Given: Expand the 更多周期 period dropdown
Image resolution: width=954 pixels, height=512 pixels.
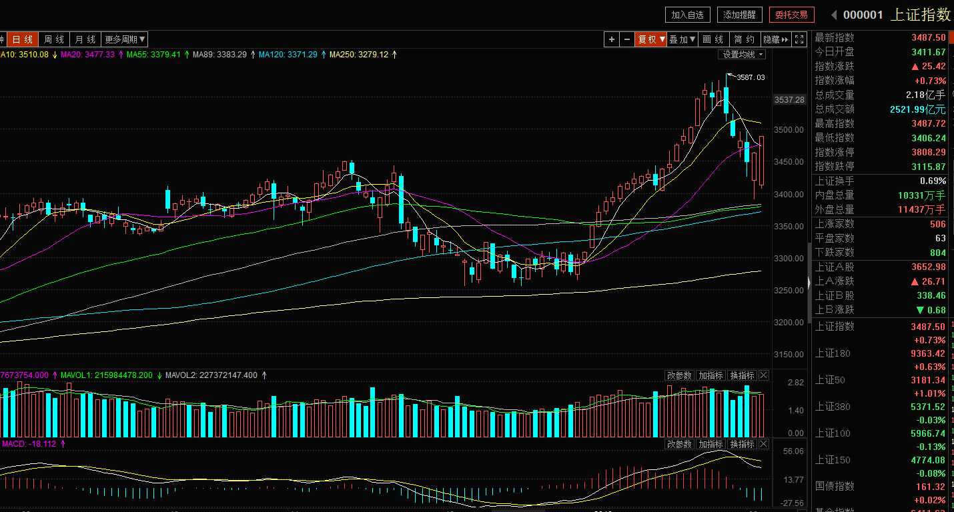Looking at the screenshot, I should (125, 39).
